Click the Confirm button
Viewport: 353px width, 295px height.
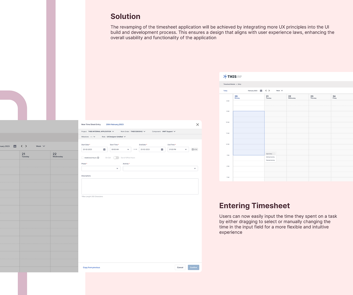(193, 268)
